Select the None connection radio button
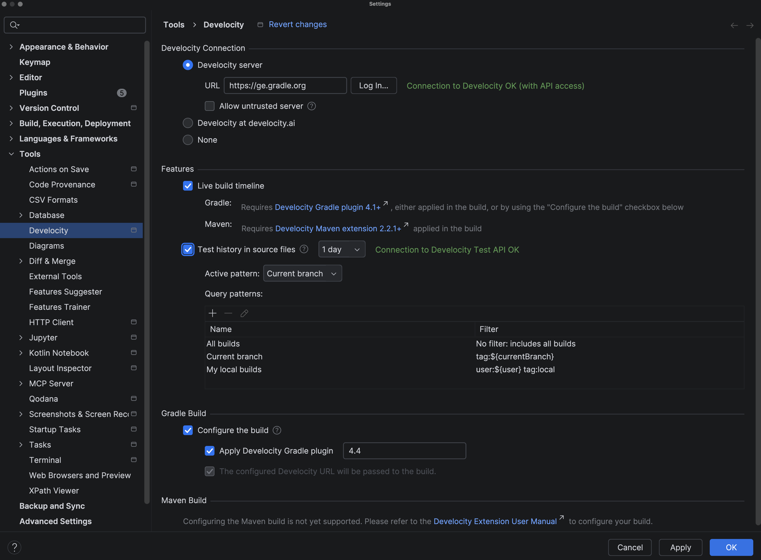 188,140
